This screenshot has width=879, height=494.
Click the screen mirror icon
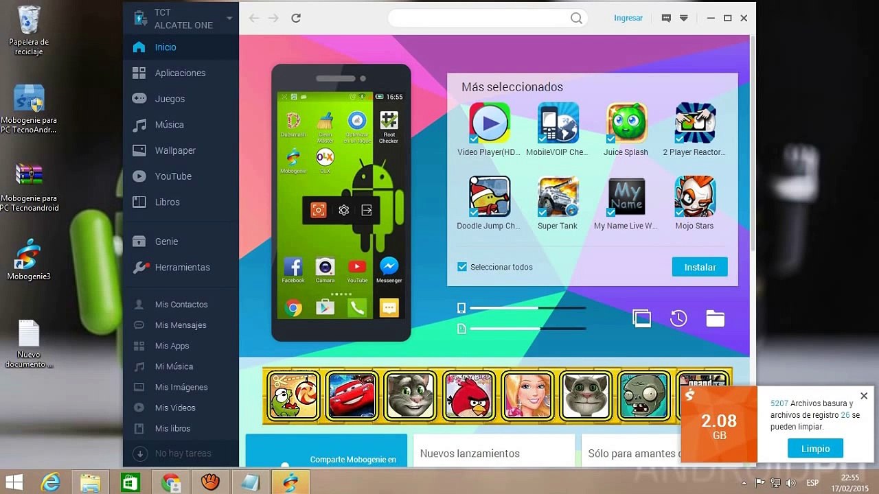(x=642, y=318)
